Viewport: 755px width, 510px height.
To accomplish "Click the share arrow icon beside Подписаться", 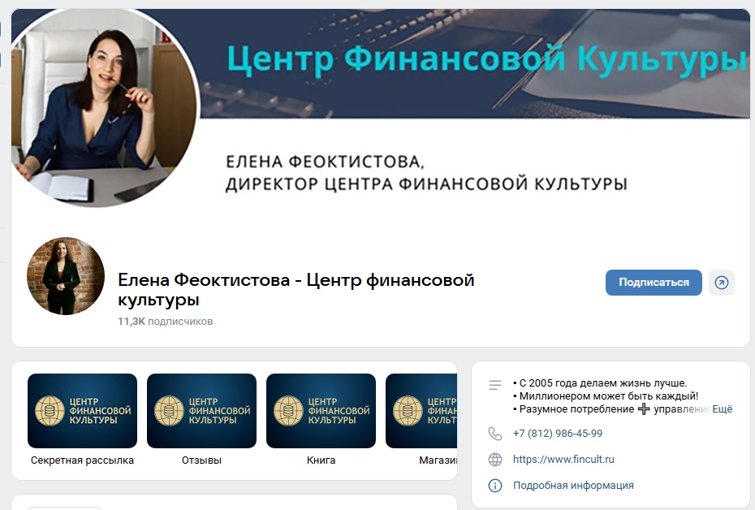I will click(721, 283).
